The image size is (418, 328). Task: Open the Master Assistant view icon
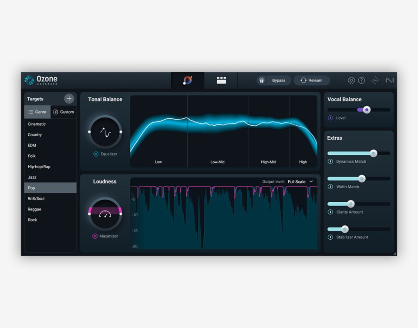[x=188, y=80]
